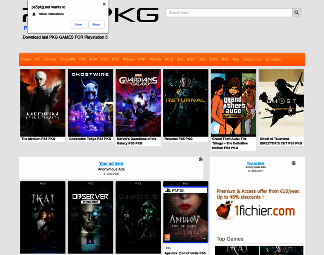Click Your ad here link in the sidebar ad
324x255 pixels.
[x=256, y=163]
